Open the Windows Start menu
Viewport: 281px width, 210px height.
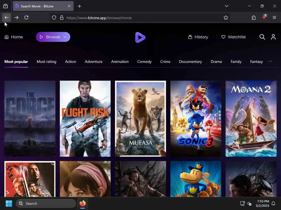tap(9, 203)
